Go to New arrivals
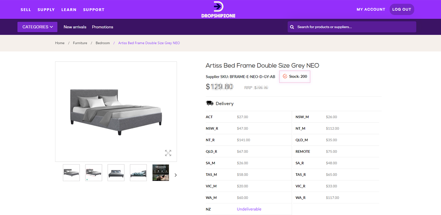The width and height of the screenshot is (441, 215). point(75,27)
